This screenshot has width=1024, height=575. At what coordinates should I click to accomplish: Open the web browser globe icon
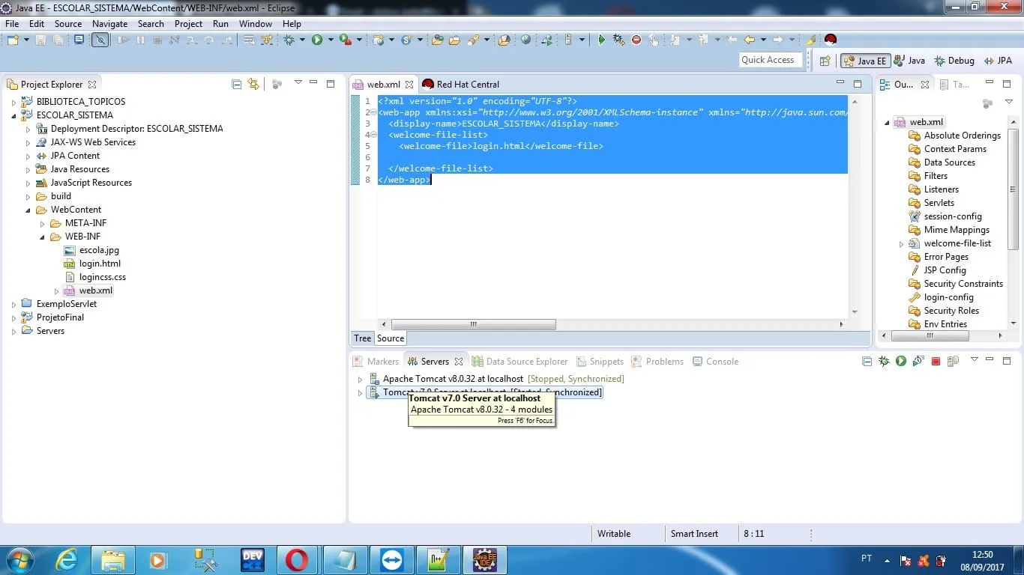pyautogui.click(x=525, y=40)
